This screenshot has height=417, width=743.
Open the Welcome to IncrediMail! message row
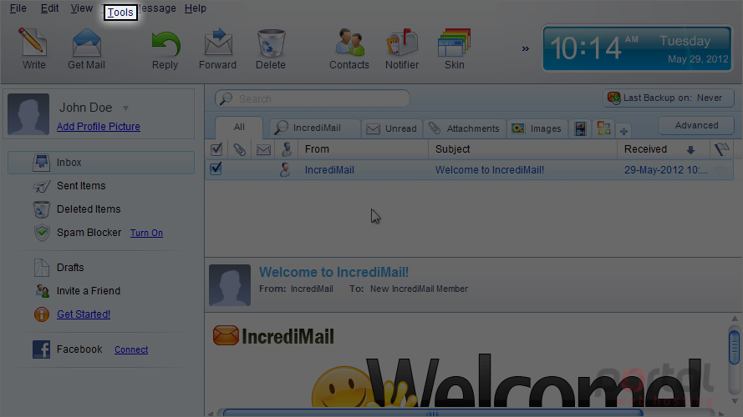click(469, 170)
